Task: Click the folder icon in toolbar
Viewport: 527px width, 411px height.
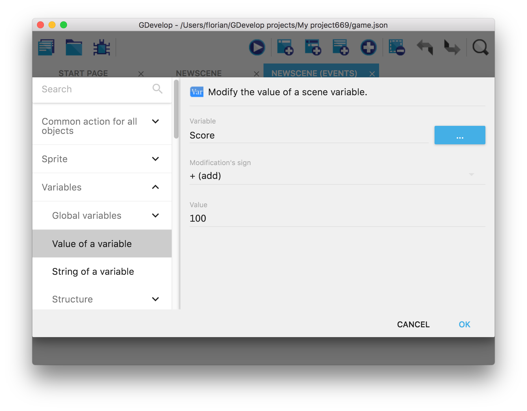Action: (x=74, y=48)
